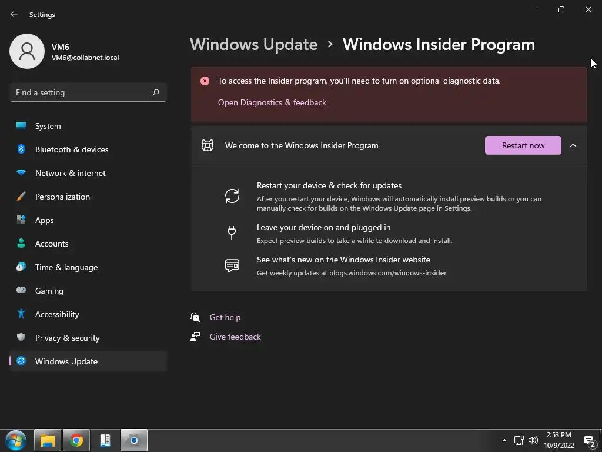Open Accessibility settings

[88, 314]
